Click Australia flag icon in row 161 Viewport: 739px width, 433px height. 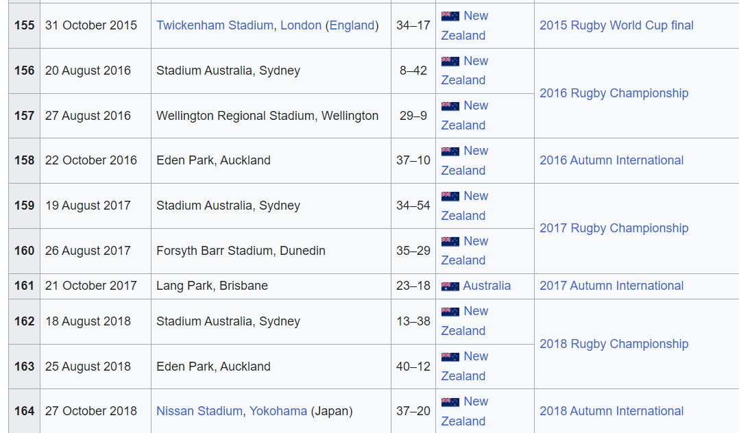point(450,286)
